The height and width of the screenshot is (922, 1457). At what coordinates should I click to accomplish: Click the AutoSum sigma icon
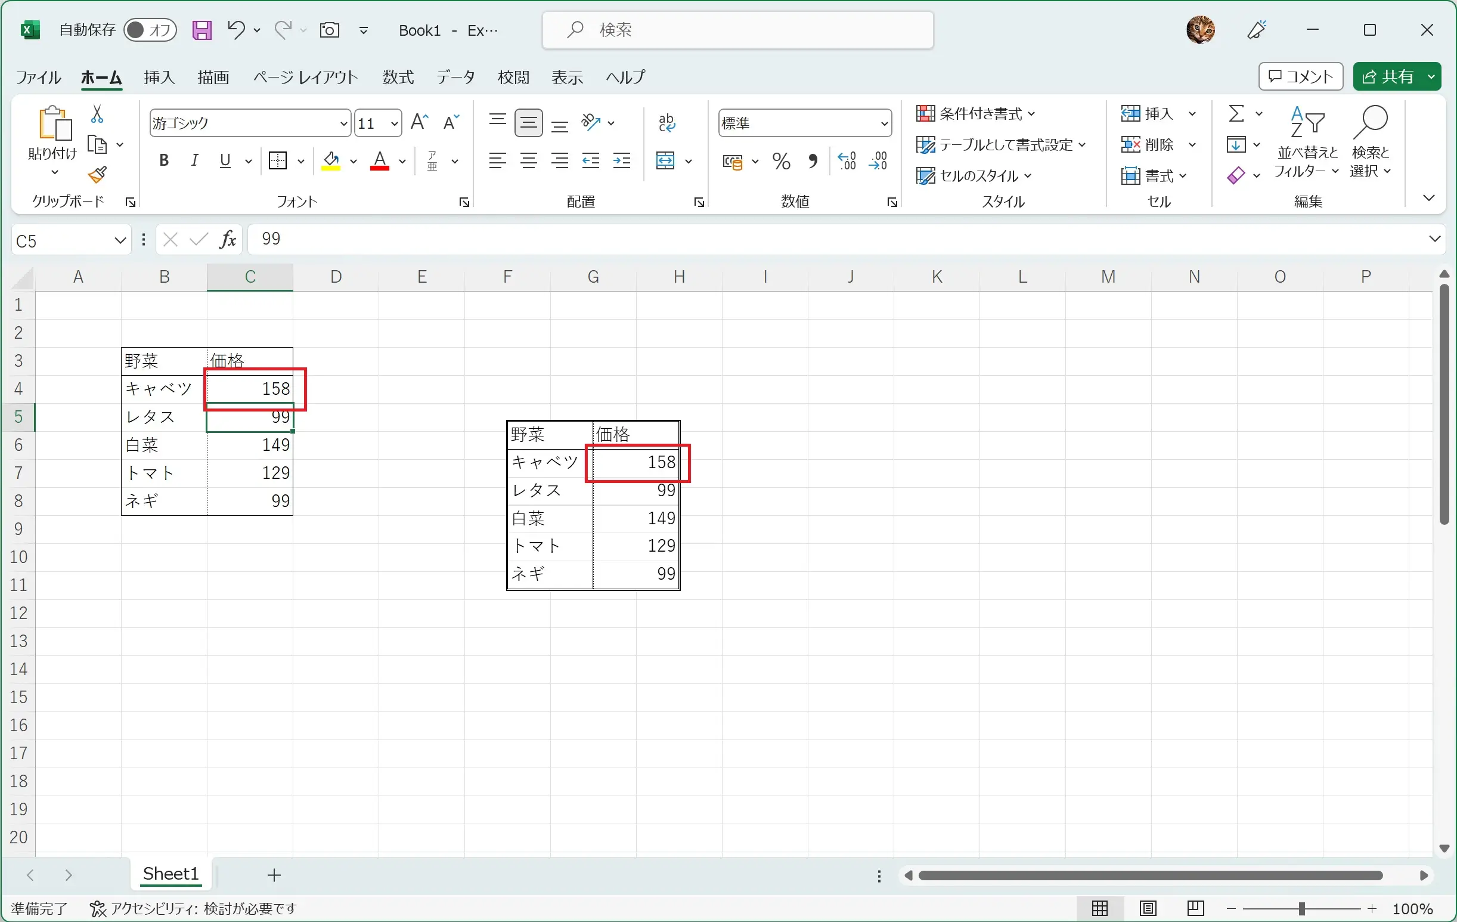coord(1236,114)
